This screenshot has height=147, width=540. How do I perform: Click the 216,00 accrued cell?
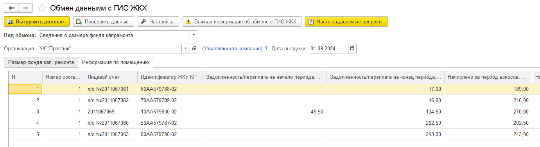tap(488, 100)
